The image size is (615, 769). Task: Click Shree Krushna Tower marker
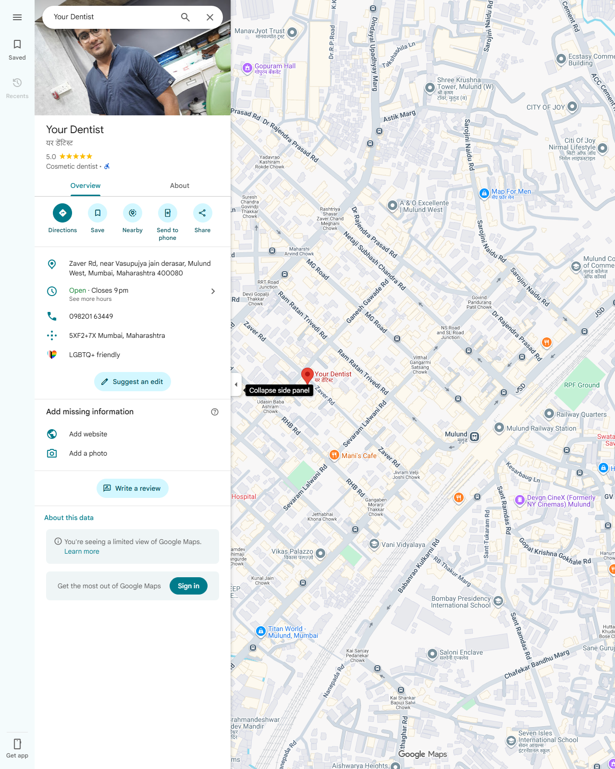click(x=430, y=87)
